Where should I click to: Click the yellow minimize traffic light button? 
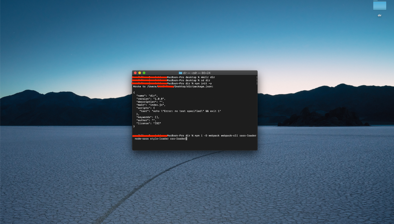pyautogui.click(x=140, y=73)
